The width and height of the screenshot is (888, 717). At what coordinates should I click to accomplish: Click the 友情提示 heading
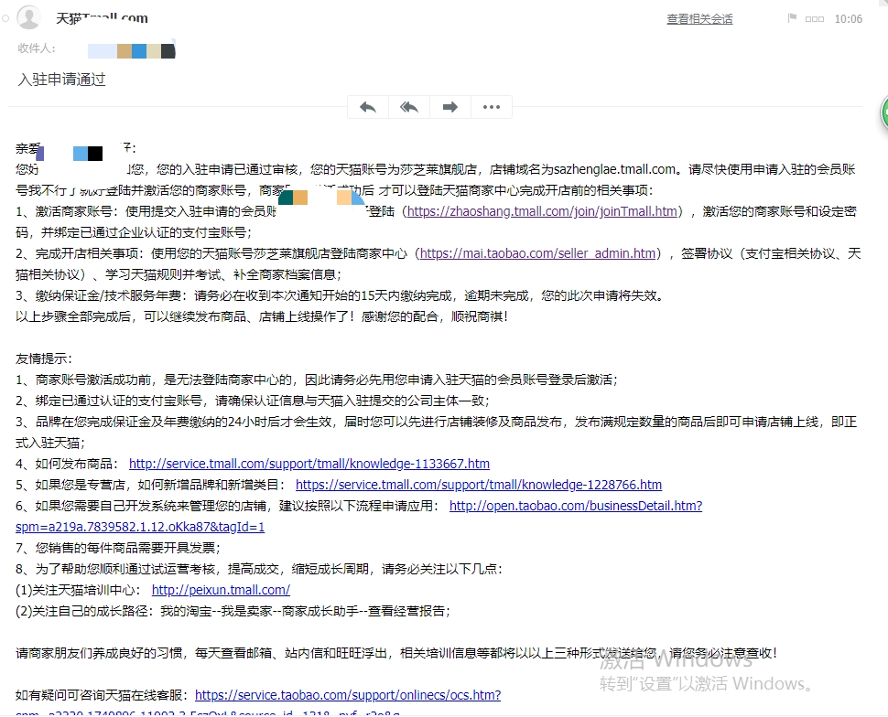[44, 358]
